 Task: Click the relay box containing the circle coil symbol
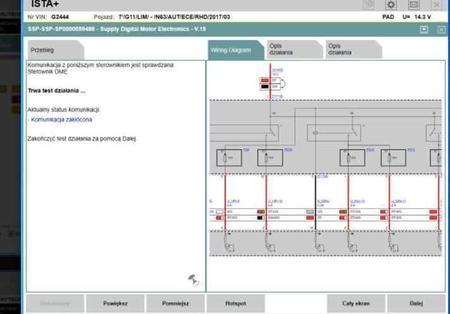334,133
